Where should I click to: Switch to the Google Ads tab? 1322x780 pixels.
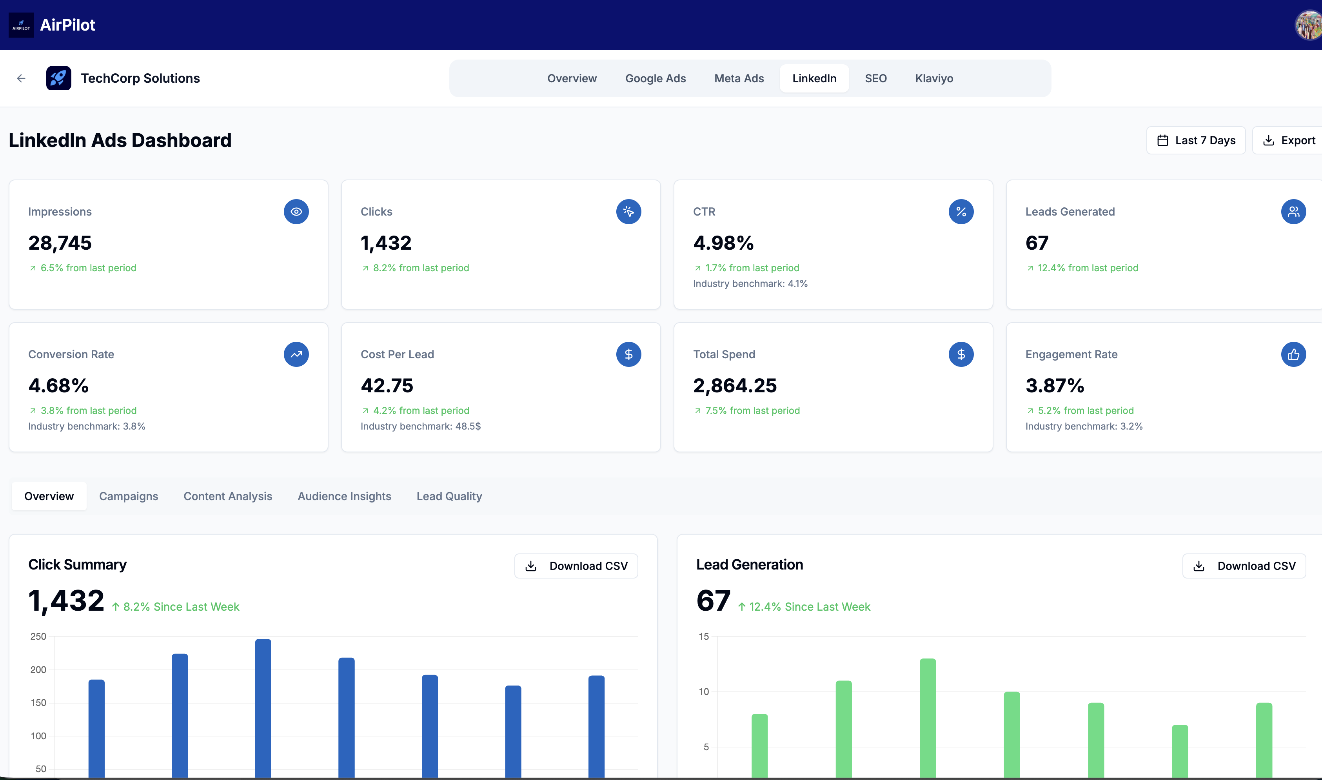pos(656,78)
